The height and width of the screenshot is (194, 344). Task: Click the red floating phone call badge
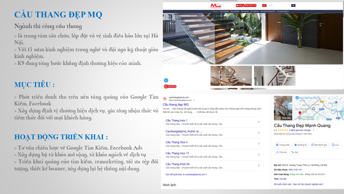pos(170,87)
